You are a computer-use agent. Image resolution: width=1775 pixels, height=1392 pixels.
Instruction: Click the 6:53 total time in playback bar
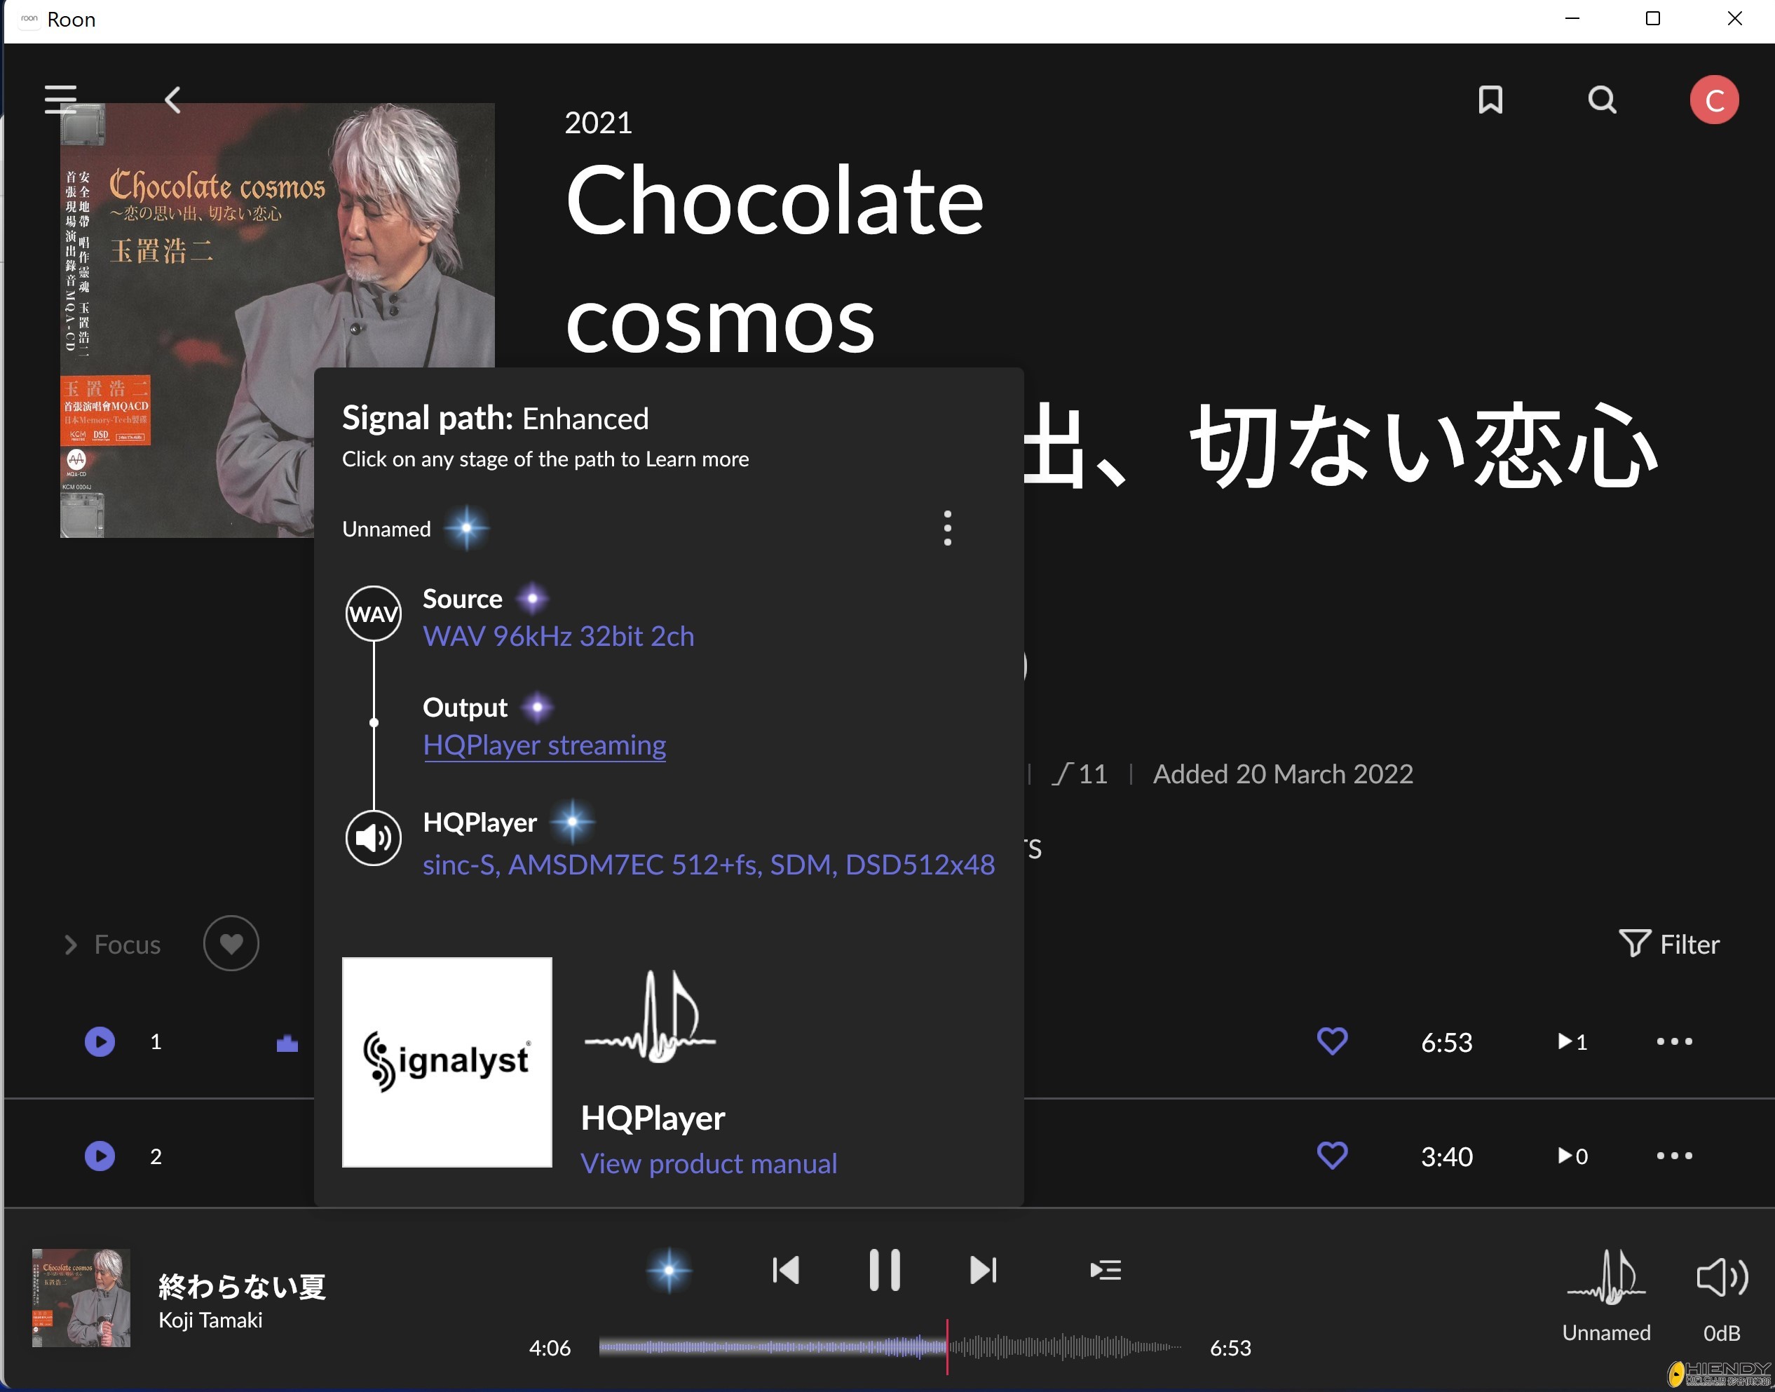1230,1347
